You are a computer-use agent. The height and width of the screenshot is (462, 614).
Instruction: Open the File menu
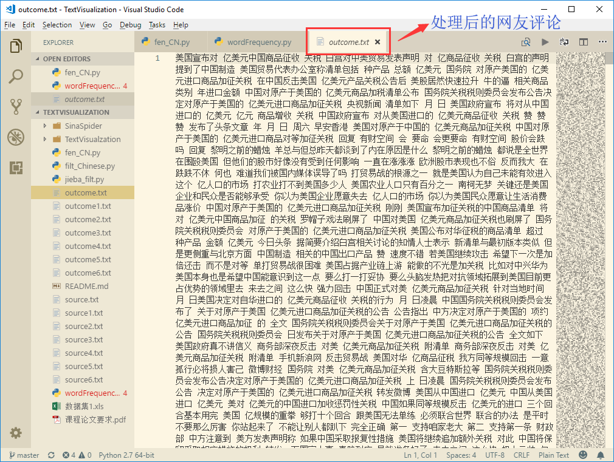(10, 25)
